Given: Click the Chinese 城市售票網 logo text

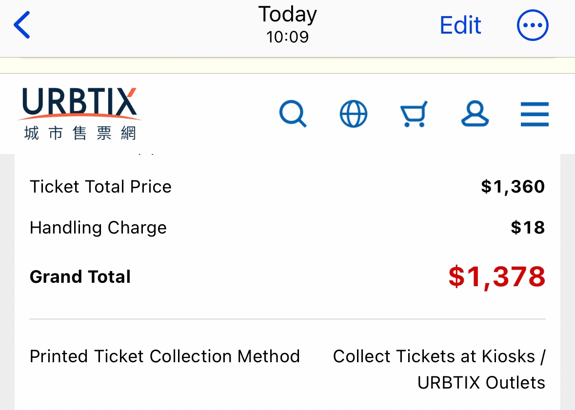Looking at the screenshot, I should 80,133.
